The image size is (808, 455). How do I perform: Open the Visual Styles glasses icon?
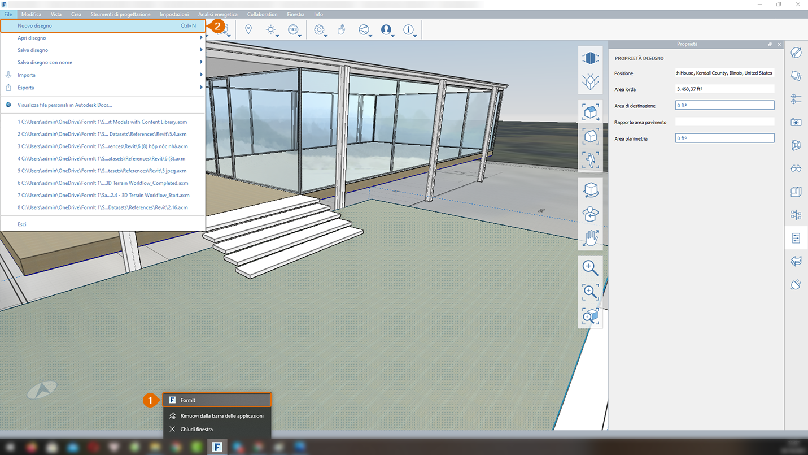[x=796, y=168]
